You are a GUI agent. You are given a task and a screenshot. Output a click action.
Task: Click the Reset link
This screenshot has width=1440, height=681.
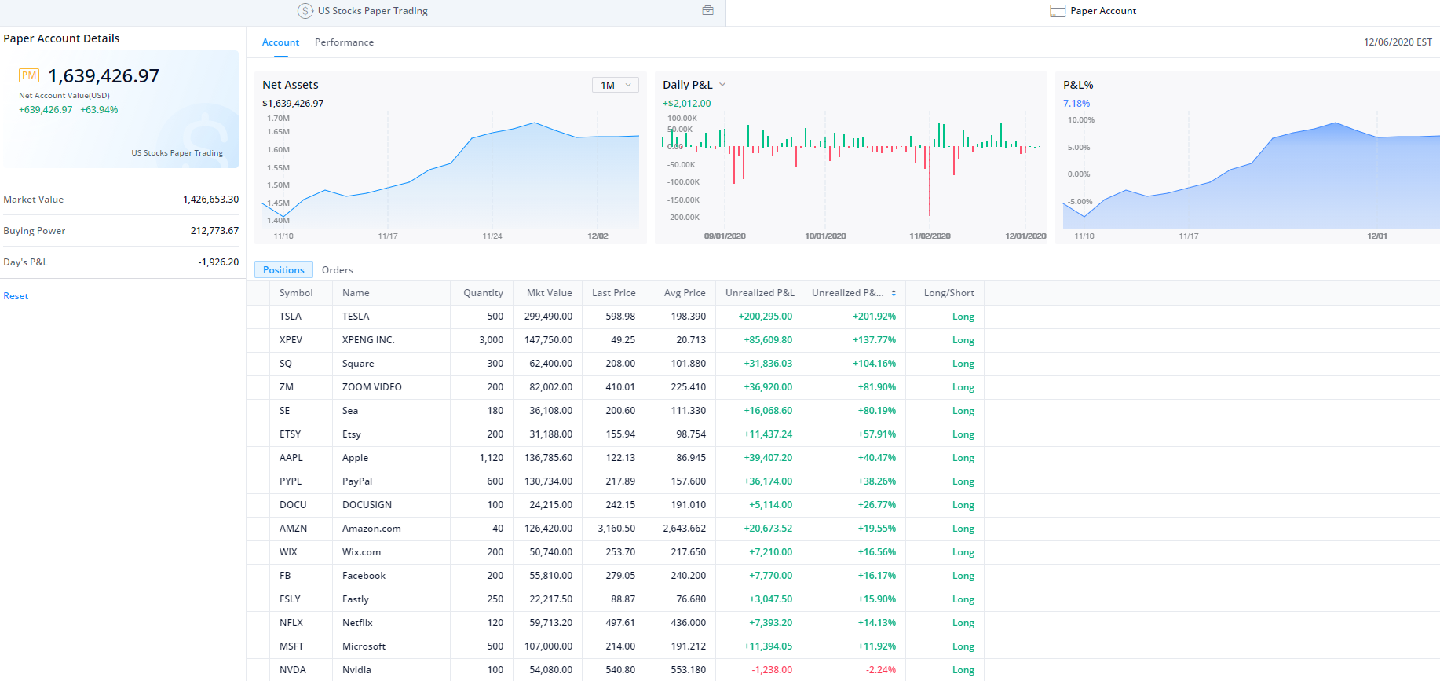tap(16, 296)
